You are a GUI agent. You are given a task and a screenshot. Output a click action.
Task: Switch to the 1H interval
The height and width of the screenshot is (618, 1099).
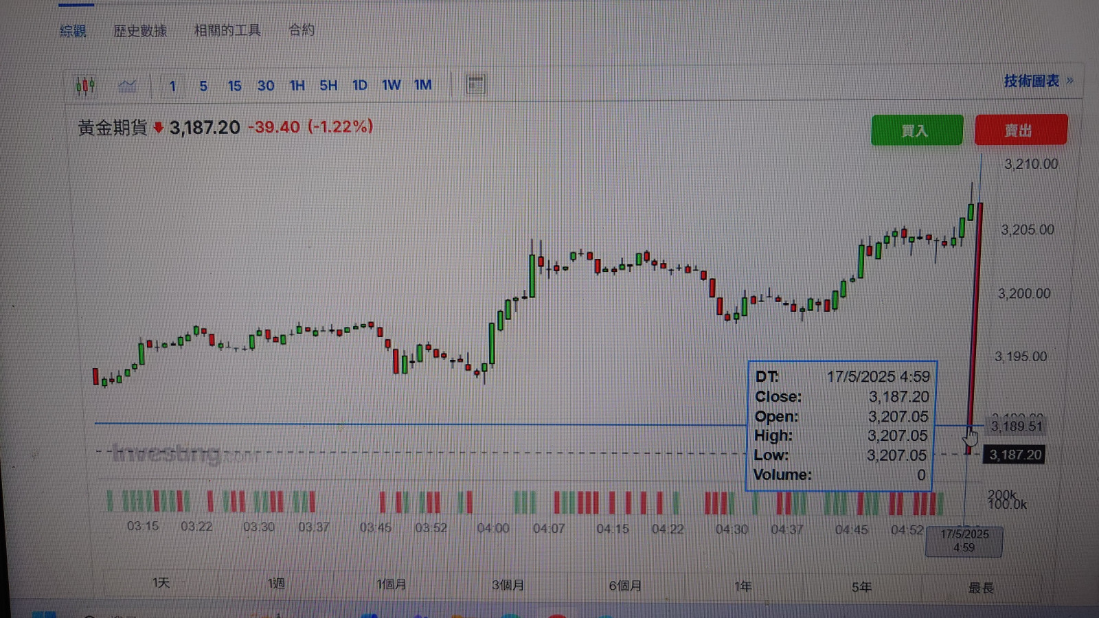point(297,86)
